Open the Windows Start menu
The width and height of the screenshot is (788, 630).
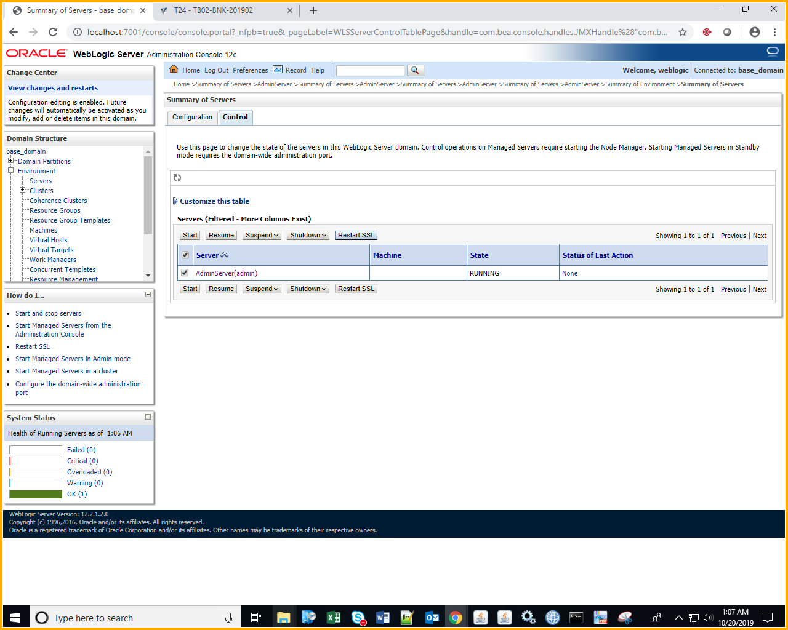tap(15, 618)
